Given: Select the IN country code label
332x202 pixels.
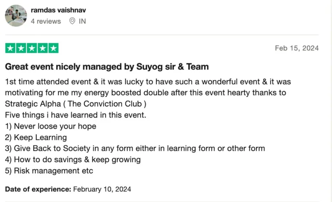Looking at the screenshot, I should coord(83,21).
